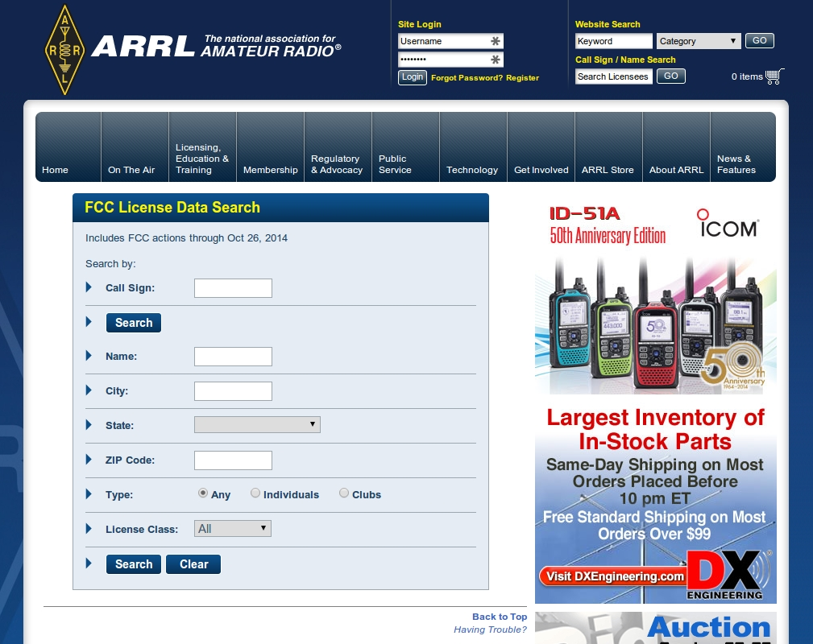Click the Search button under Call Sign

coord(134,323)
